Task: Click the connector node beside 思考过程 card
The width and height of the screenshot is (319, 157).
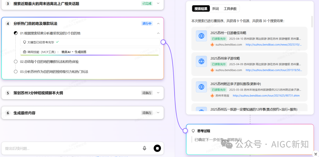Action: (185, 130)
